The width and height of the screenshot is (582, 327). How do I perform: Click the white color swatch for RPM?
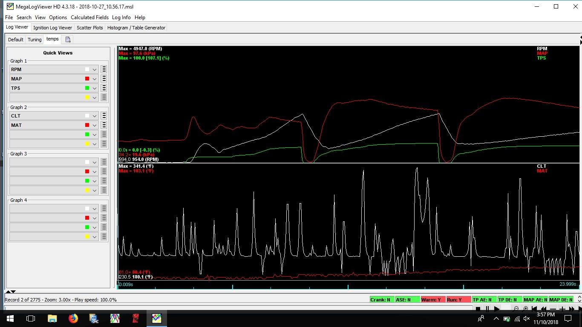pyautogui.click(x=87, y=69)
